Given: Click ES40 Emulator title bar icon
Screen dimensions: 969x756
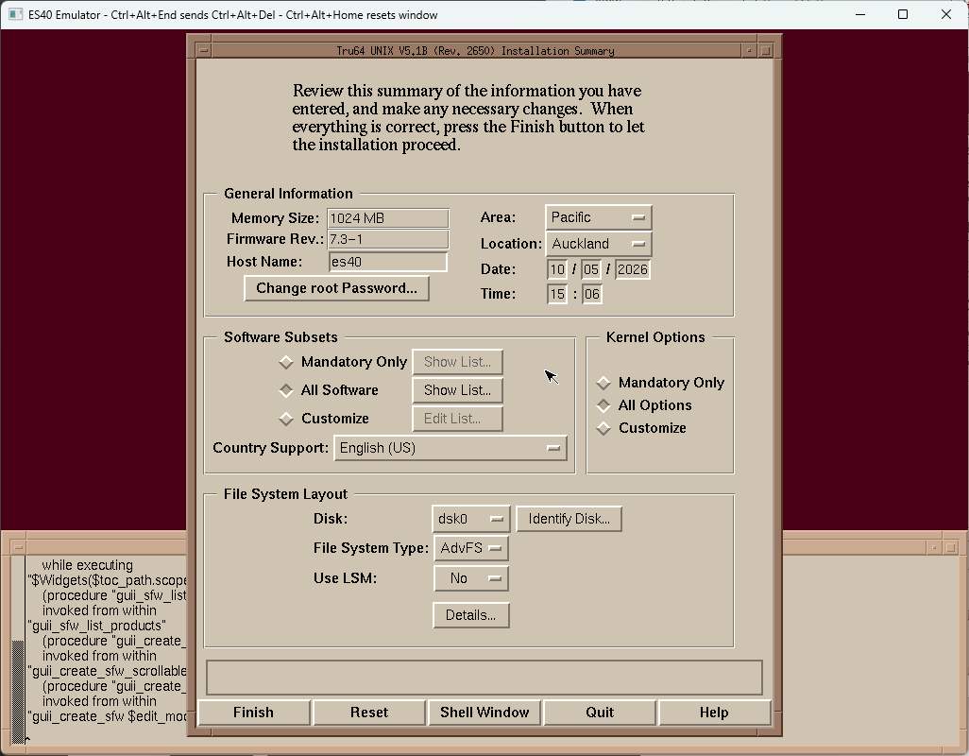Looking at the screenshot, I should click(15, 14).
